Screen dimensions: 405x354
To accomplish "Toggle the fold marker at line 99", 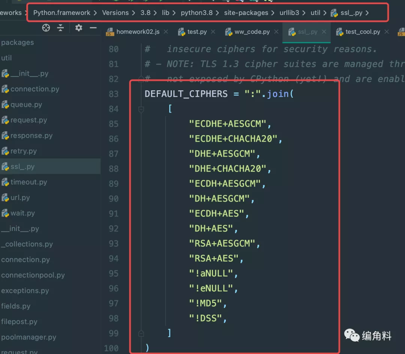I will [x=141, y=333].
